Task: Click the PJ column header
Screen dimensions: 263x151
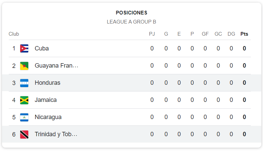Action: (152, 34)
